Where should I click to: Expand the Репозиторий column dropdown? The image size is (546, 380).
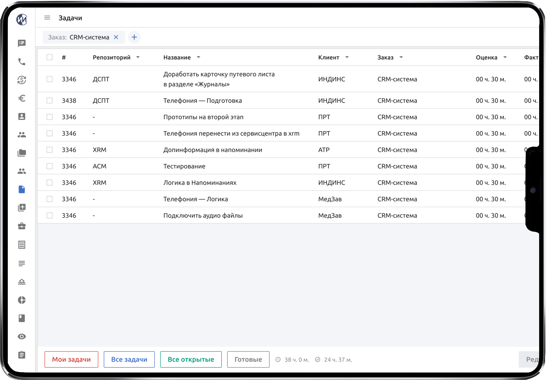[138, 57]
